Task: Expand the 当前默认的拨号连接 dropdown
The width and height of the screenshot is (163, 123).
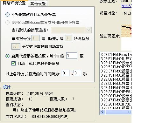Action: [71, 30]
